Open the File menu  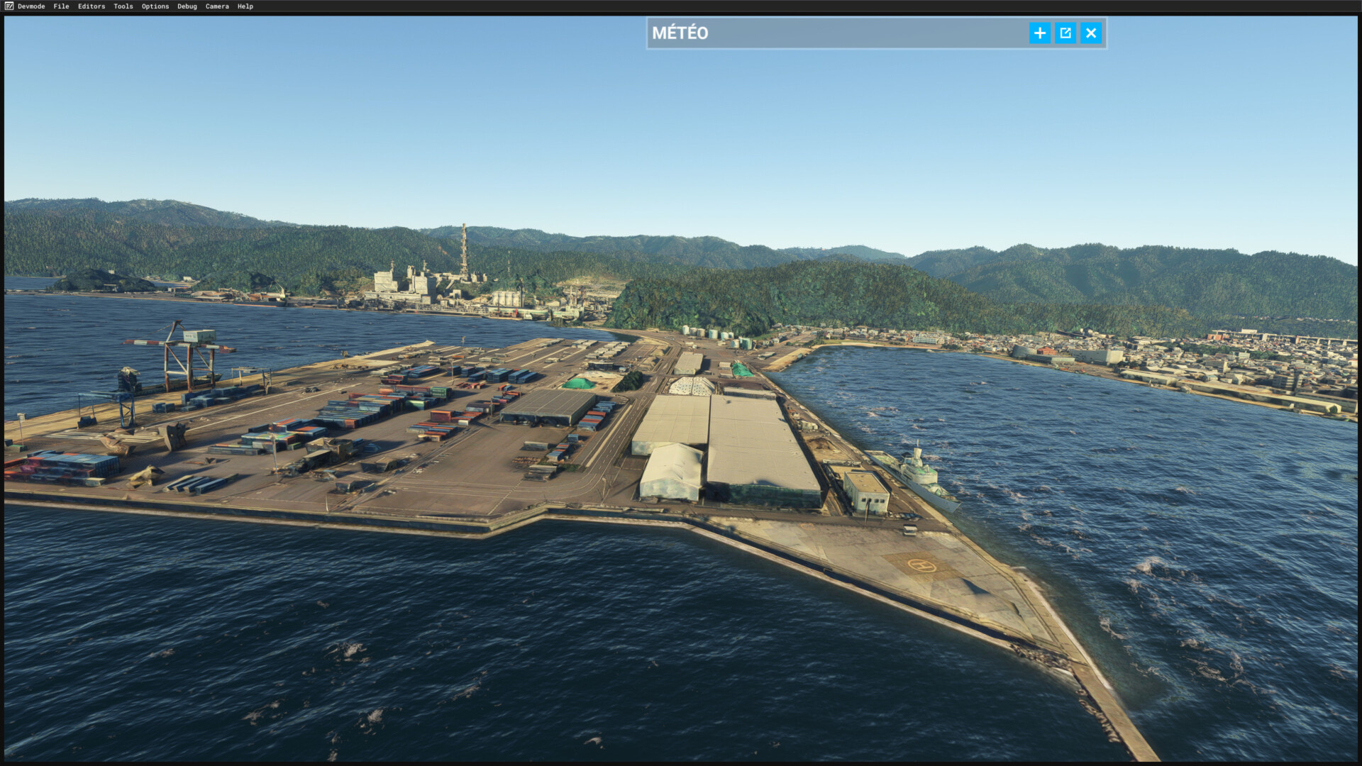click(61, 6)
